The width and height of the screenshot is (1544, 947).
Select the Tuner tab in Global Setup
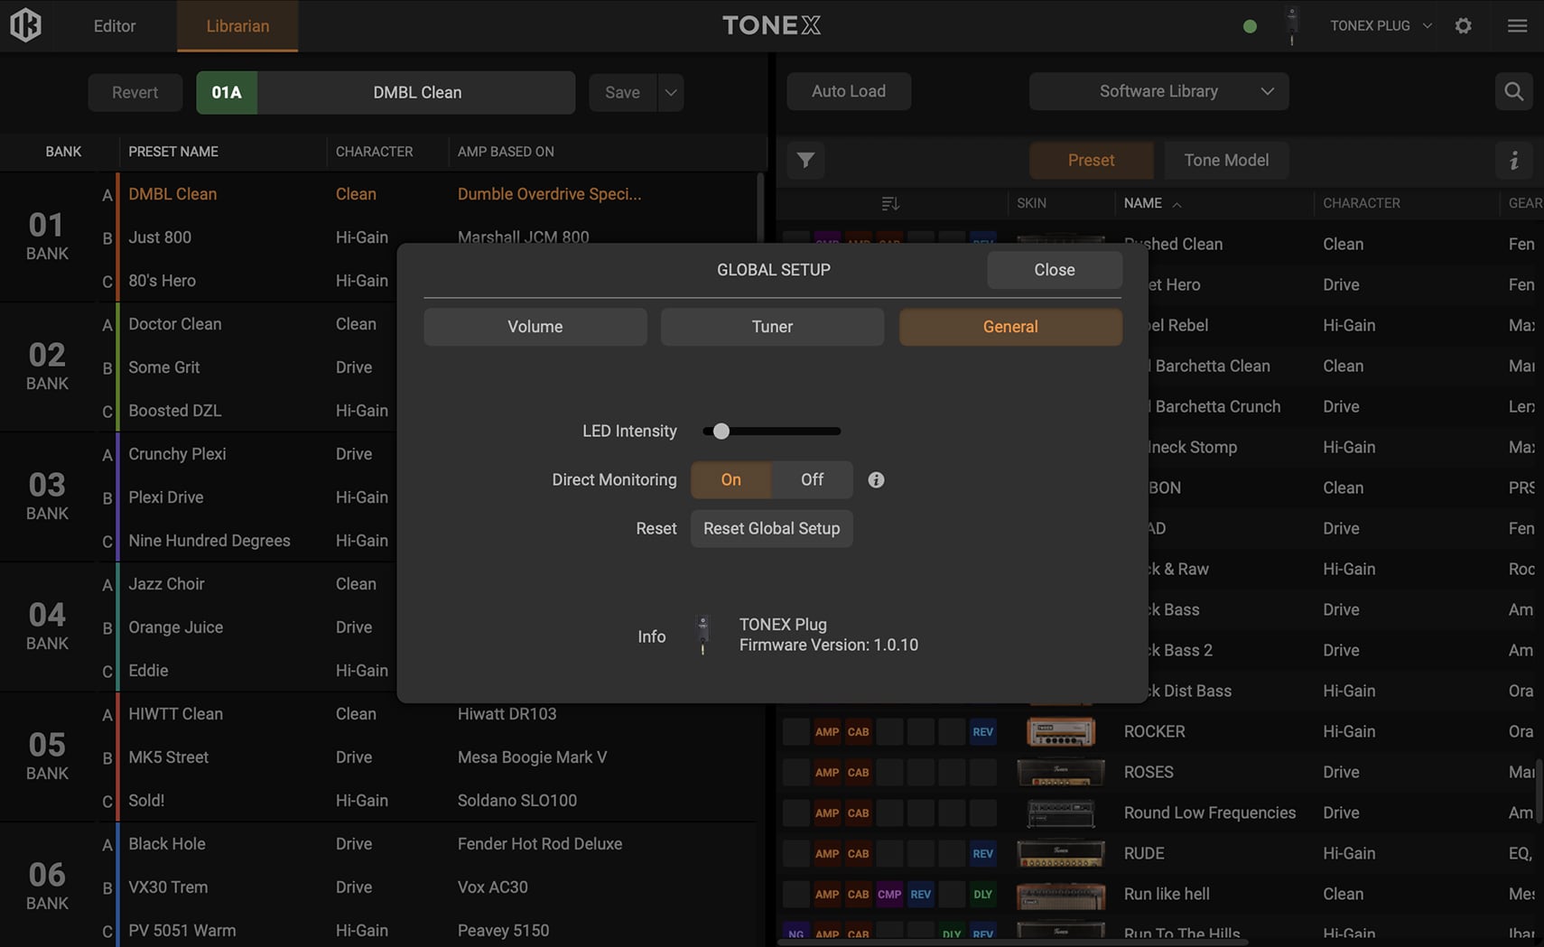pyautogui.click(x=772, y=327)
